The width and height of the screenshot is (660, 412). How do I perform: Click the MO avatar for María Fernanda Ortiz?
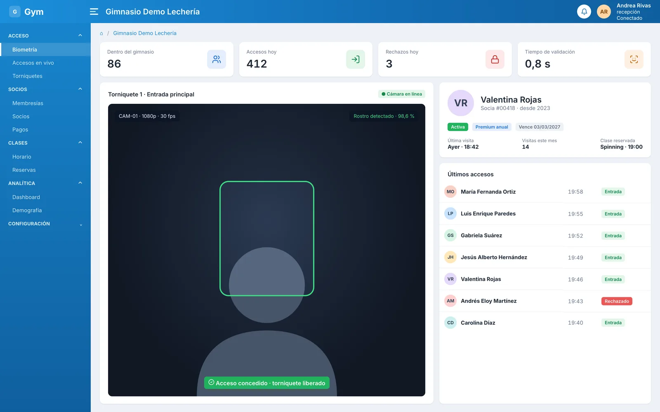(x=450, y=192)
